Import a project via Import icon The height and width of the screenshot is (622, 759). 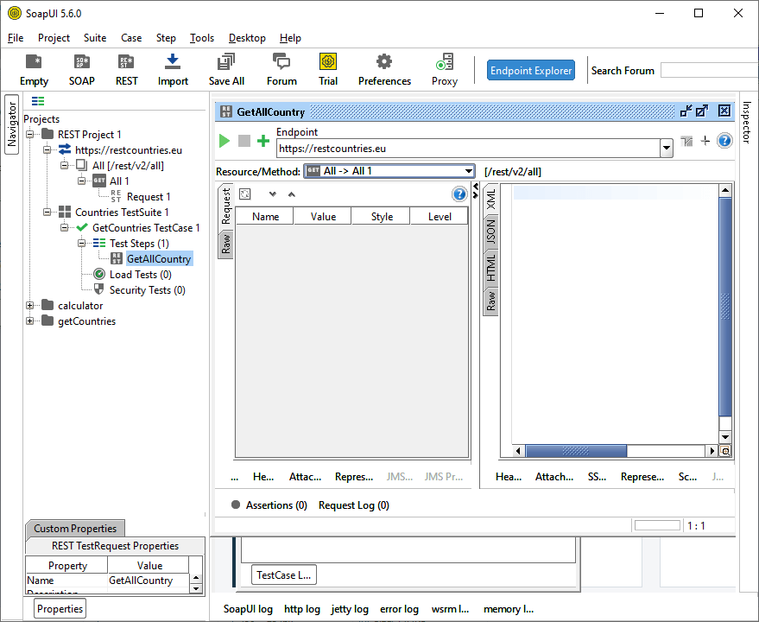(173, 70)
